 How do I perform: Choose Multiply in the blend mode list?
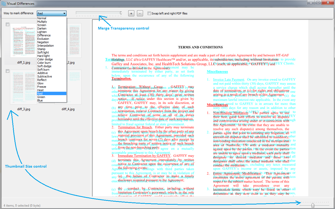(x=52, y=22)
